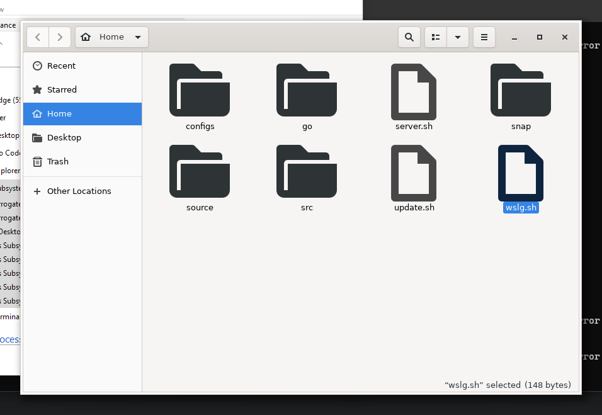The height and width of the screenshot is (415, 602).
Task: Open Desktop in the sidebar
Action: 82,137
